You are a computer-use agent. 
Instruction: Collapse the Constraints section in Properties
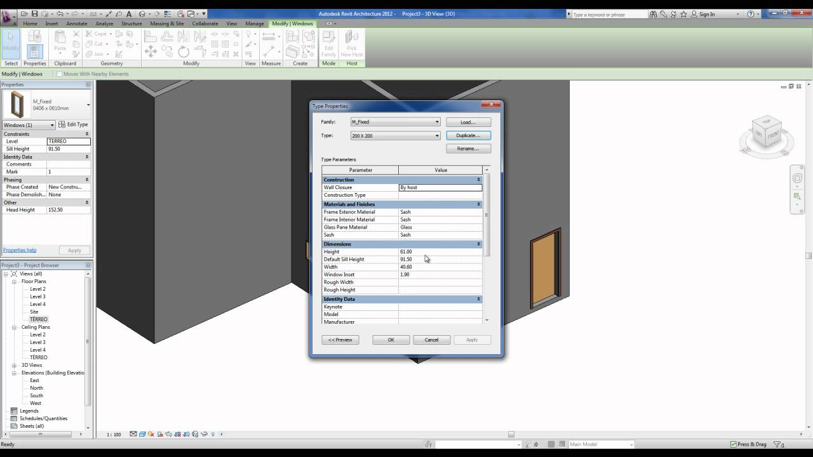pyautogui.click(x=87, y=134)
